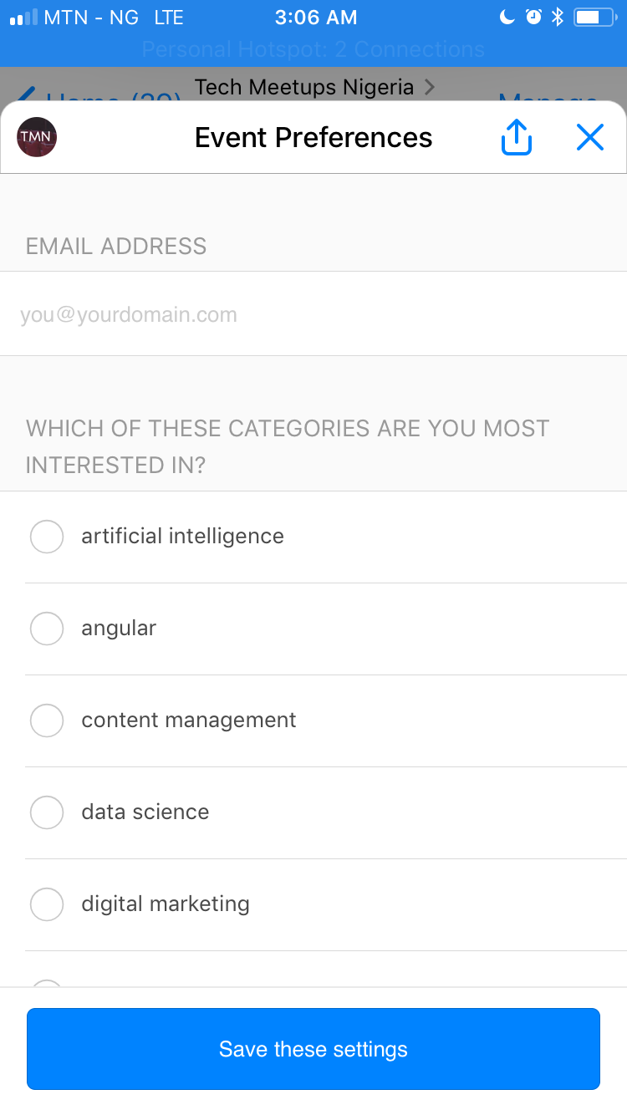627x1115 pixels.
Task: Tap the 3:06 AM clock in status bar
Action: click(316, 17)
